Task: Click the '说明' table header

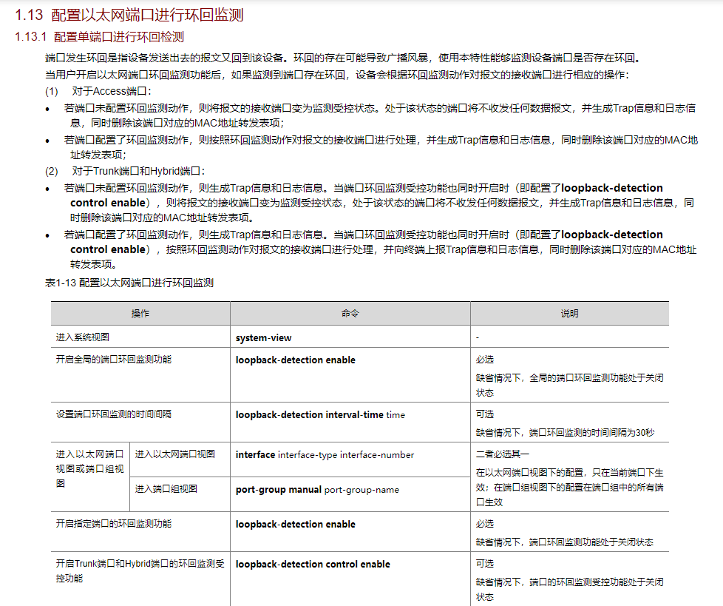Action: (569, 314)
